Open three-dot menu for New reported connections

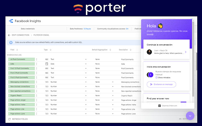coord(37,91)
